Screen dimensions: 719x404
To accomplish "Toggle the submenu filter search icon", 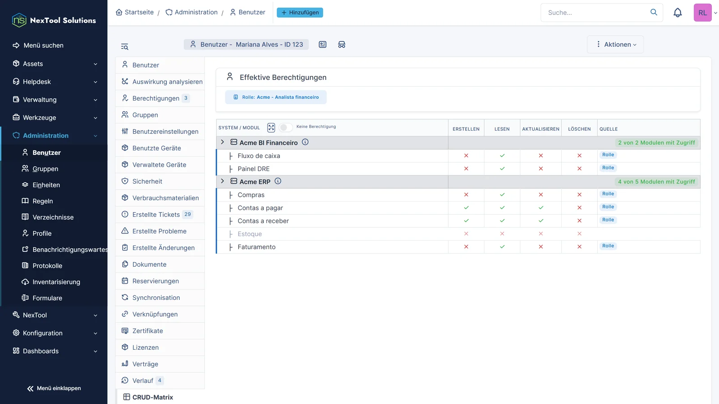I will [x=124, y=47].
